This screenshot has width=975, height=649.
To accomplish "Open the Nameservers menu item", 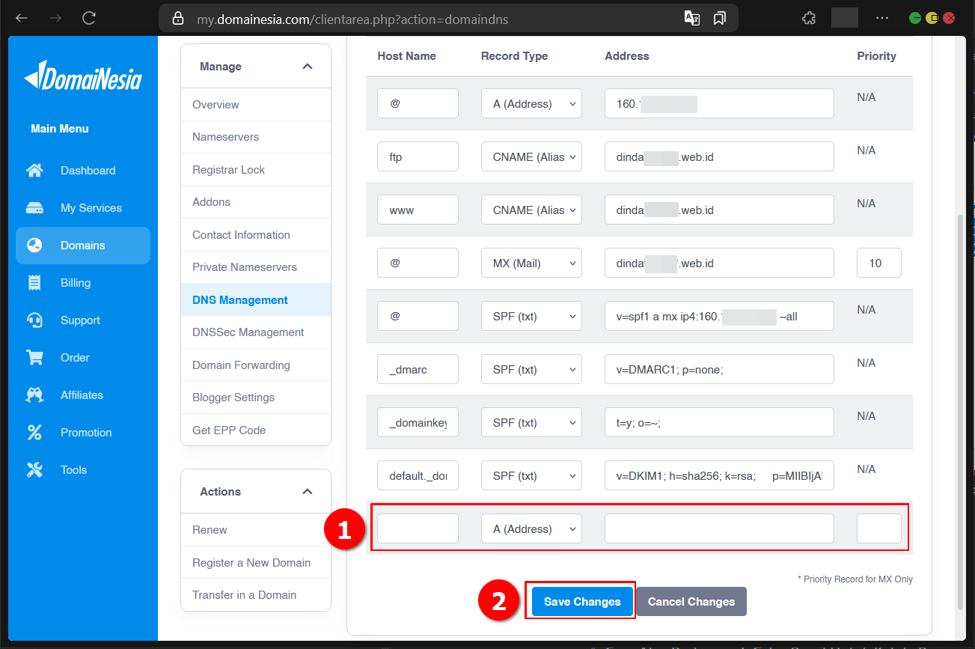I will (225, 137).
